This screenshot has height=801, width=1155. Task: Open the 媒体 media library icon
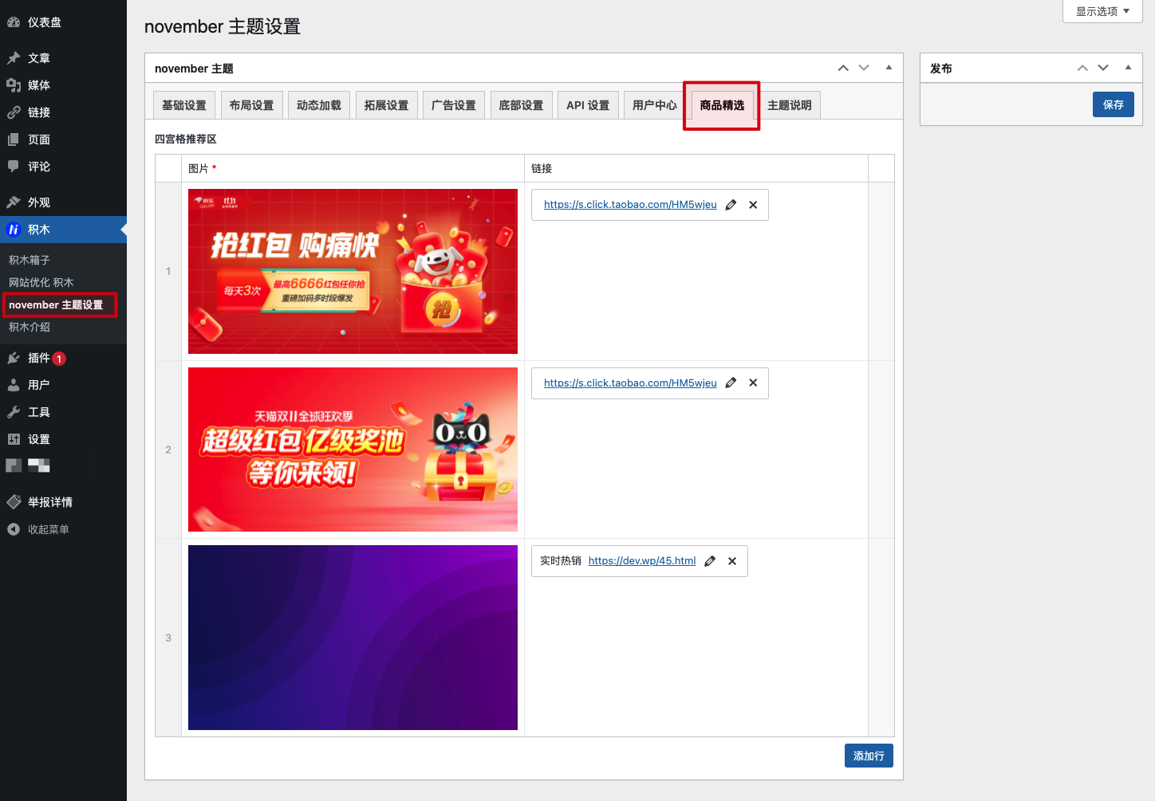pos(14,85)
